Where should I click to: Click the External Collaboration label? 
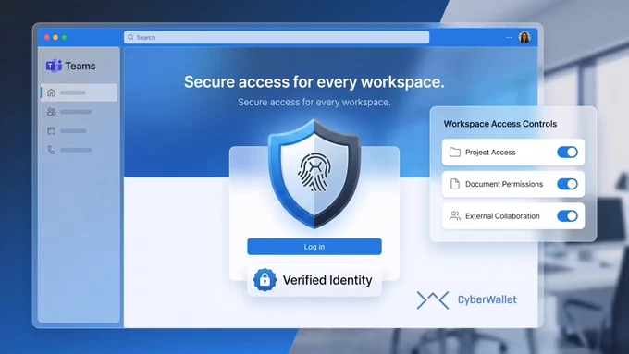tap(502, 216)
